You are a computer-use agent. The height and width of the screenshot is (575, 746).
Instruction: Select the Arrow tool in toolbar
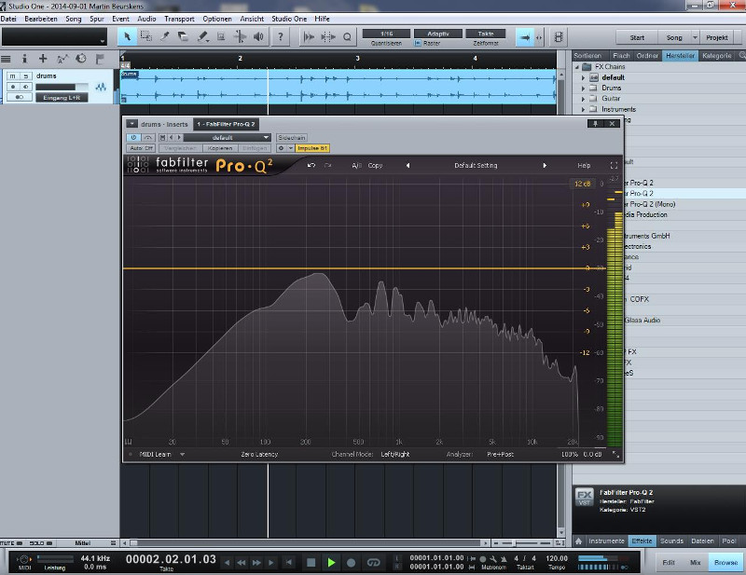pos(127,36)
